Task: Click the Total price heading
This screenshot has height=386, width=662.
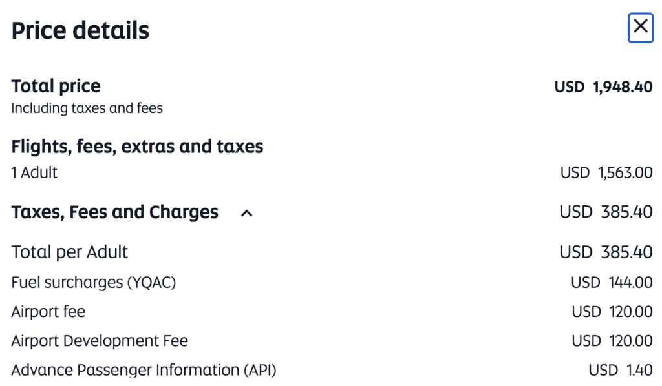Action: point(56,86)
